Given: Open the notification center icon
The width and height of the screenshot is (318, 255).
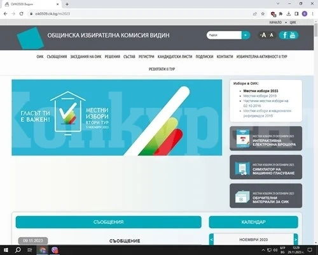Looking at the screenshot, I should (x=310, y=250).
